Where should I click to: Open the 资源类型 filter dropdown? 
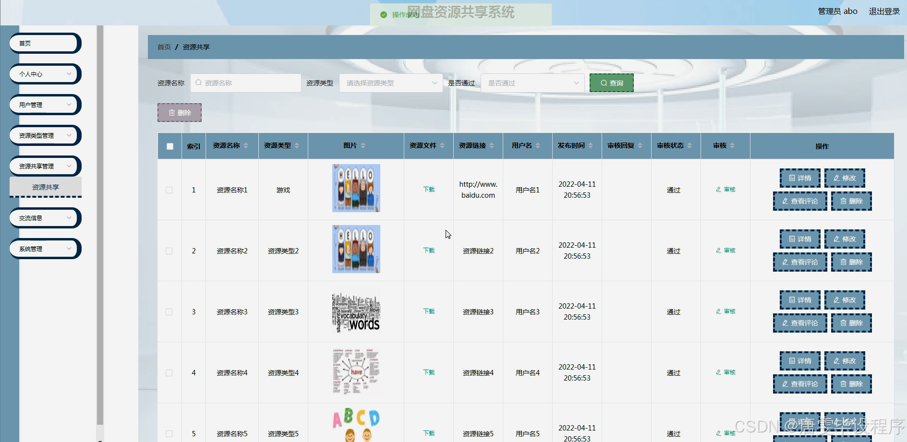point(391,83)
